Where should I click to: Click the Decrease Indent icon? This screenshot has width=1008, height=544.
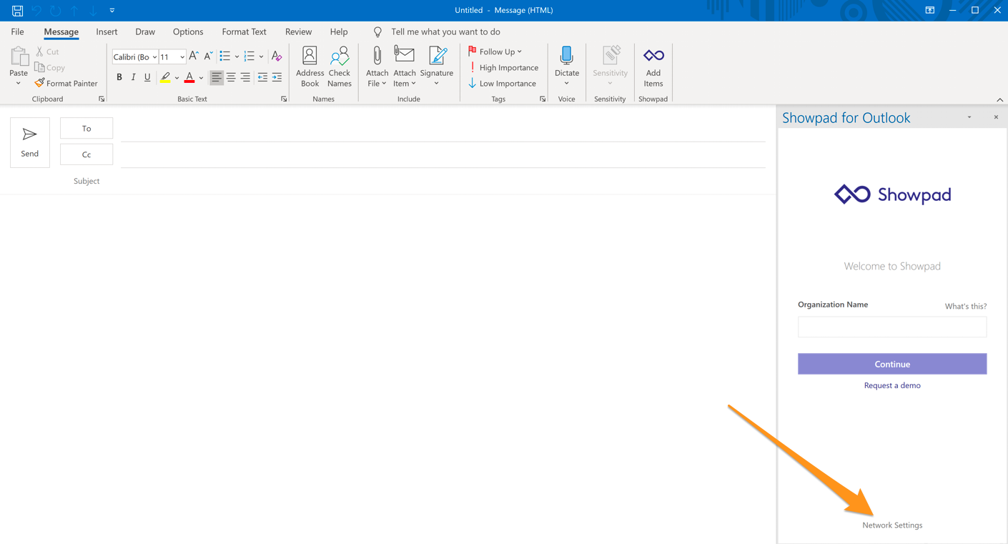[x=262, y=77]
